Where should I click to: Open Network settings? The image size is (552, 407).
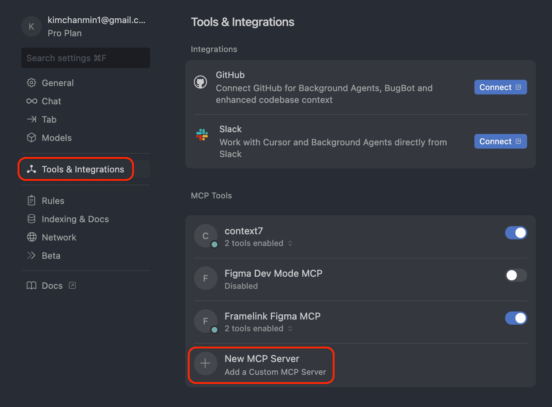point(86,237)
